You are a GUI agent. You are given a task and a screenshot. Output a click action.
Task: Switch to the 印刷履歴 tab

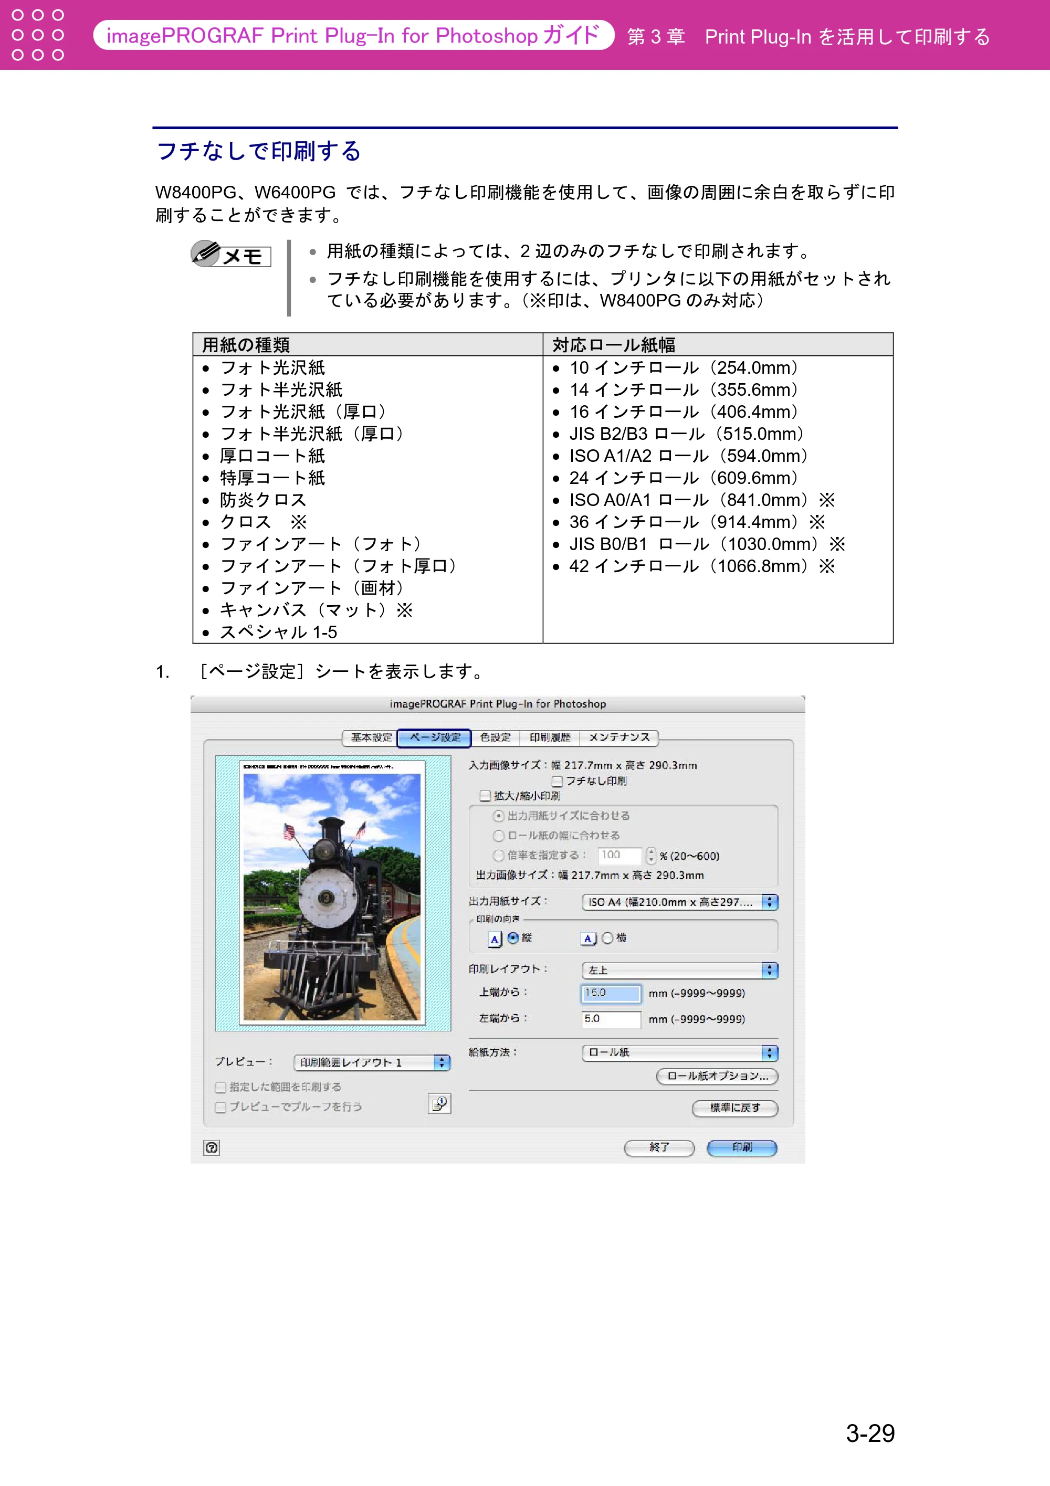(x=550, y=738)
